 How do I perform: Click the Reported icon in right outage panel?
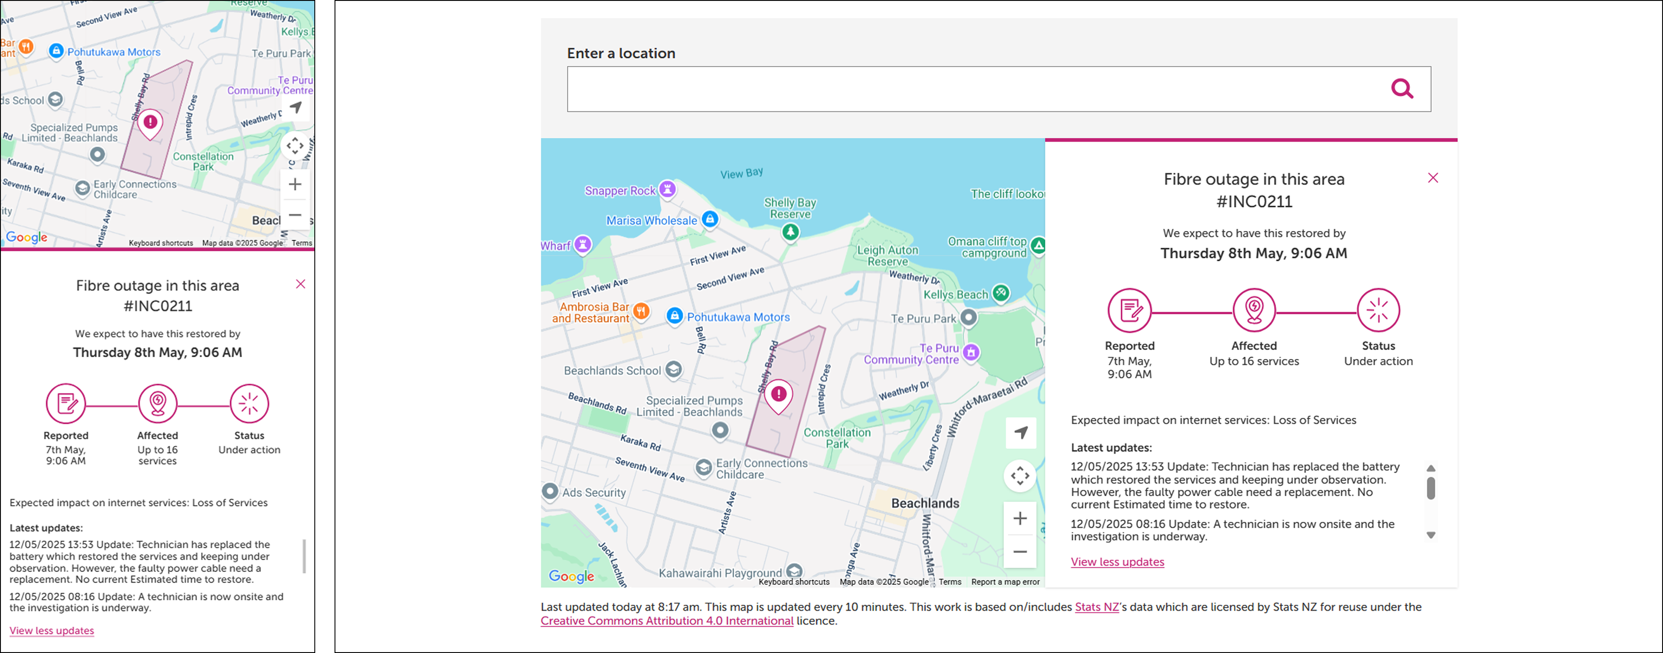pyautogui.click(x=1129, y=310)
